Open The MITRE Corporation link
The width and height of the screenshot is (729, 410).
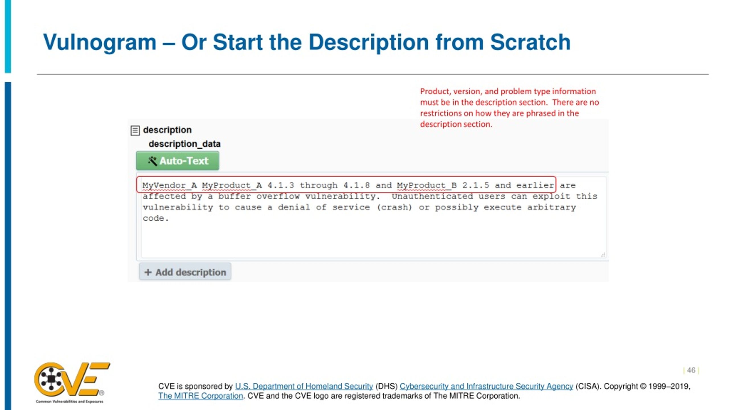[x=201, y=396]
